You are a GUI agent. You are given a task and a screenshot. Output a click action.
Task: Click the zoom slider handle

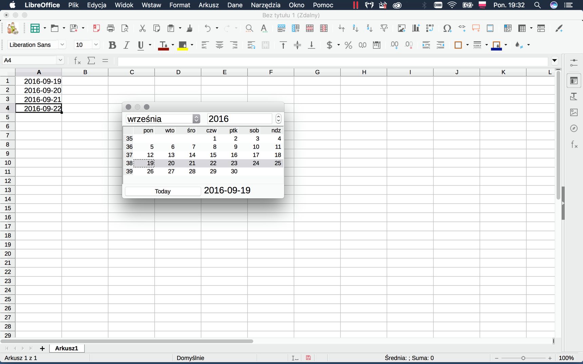[523, 358]
